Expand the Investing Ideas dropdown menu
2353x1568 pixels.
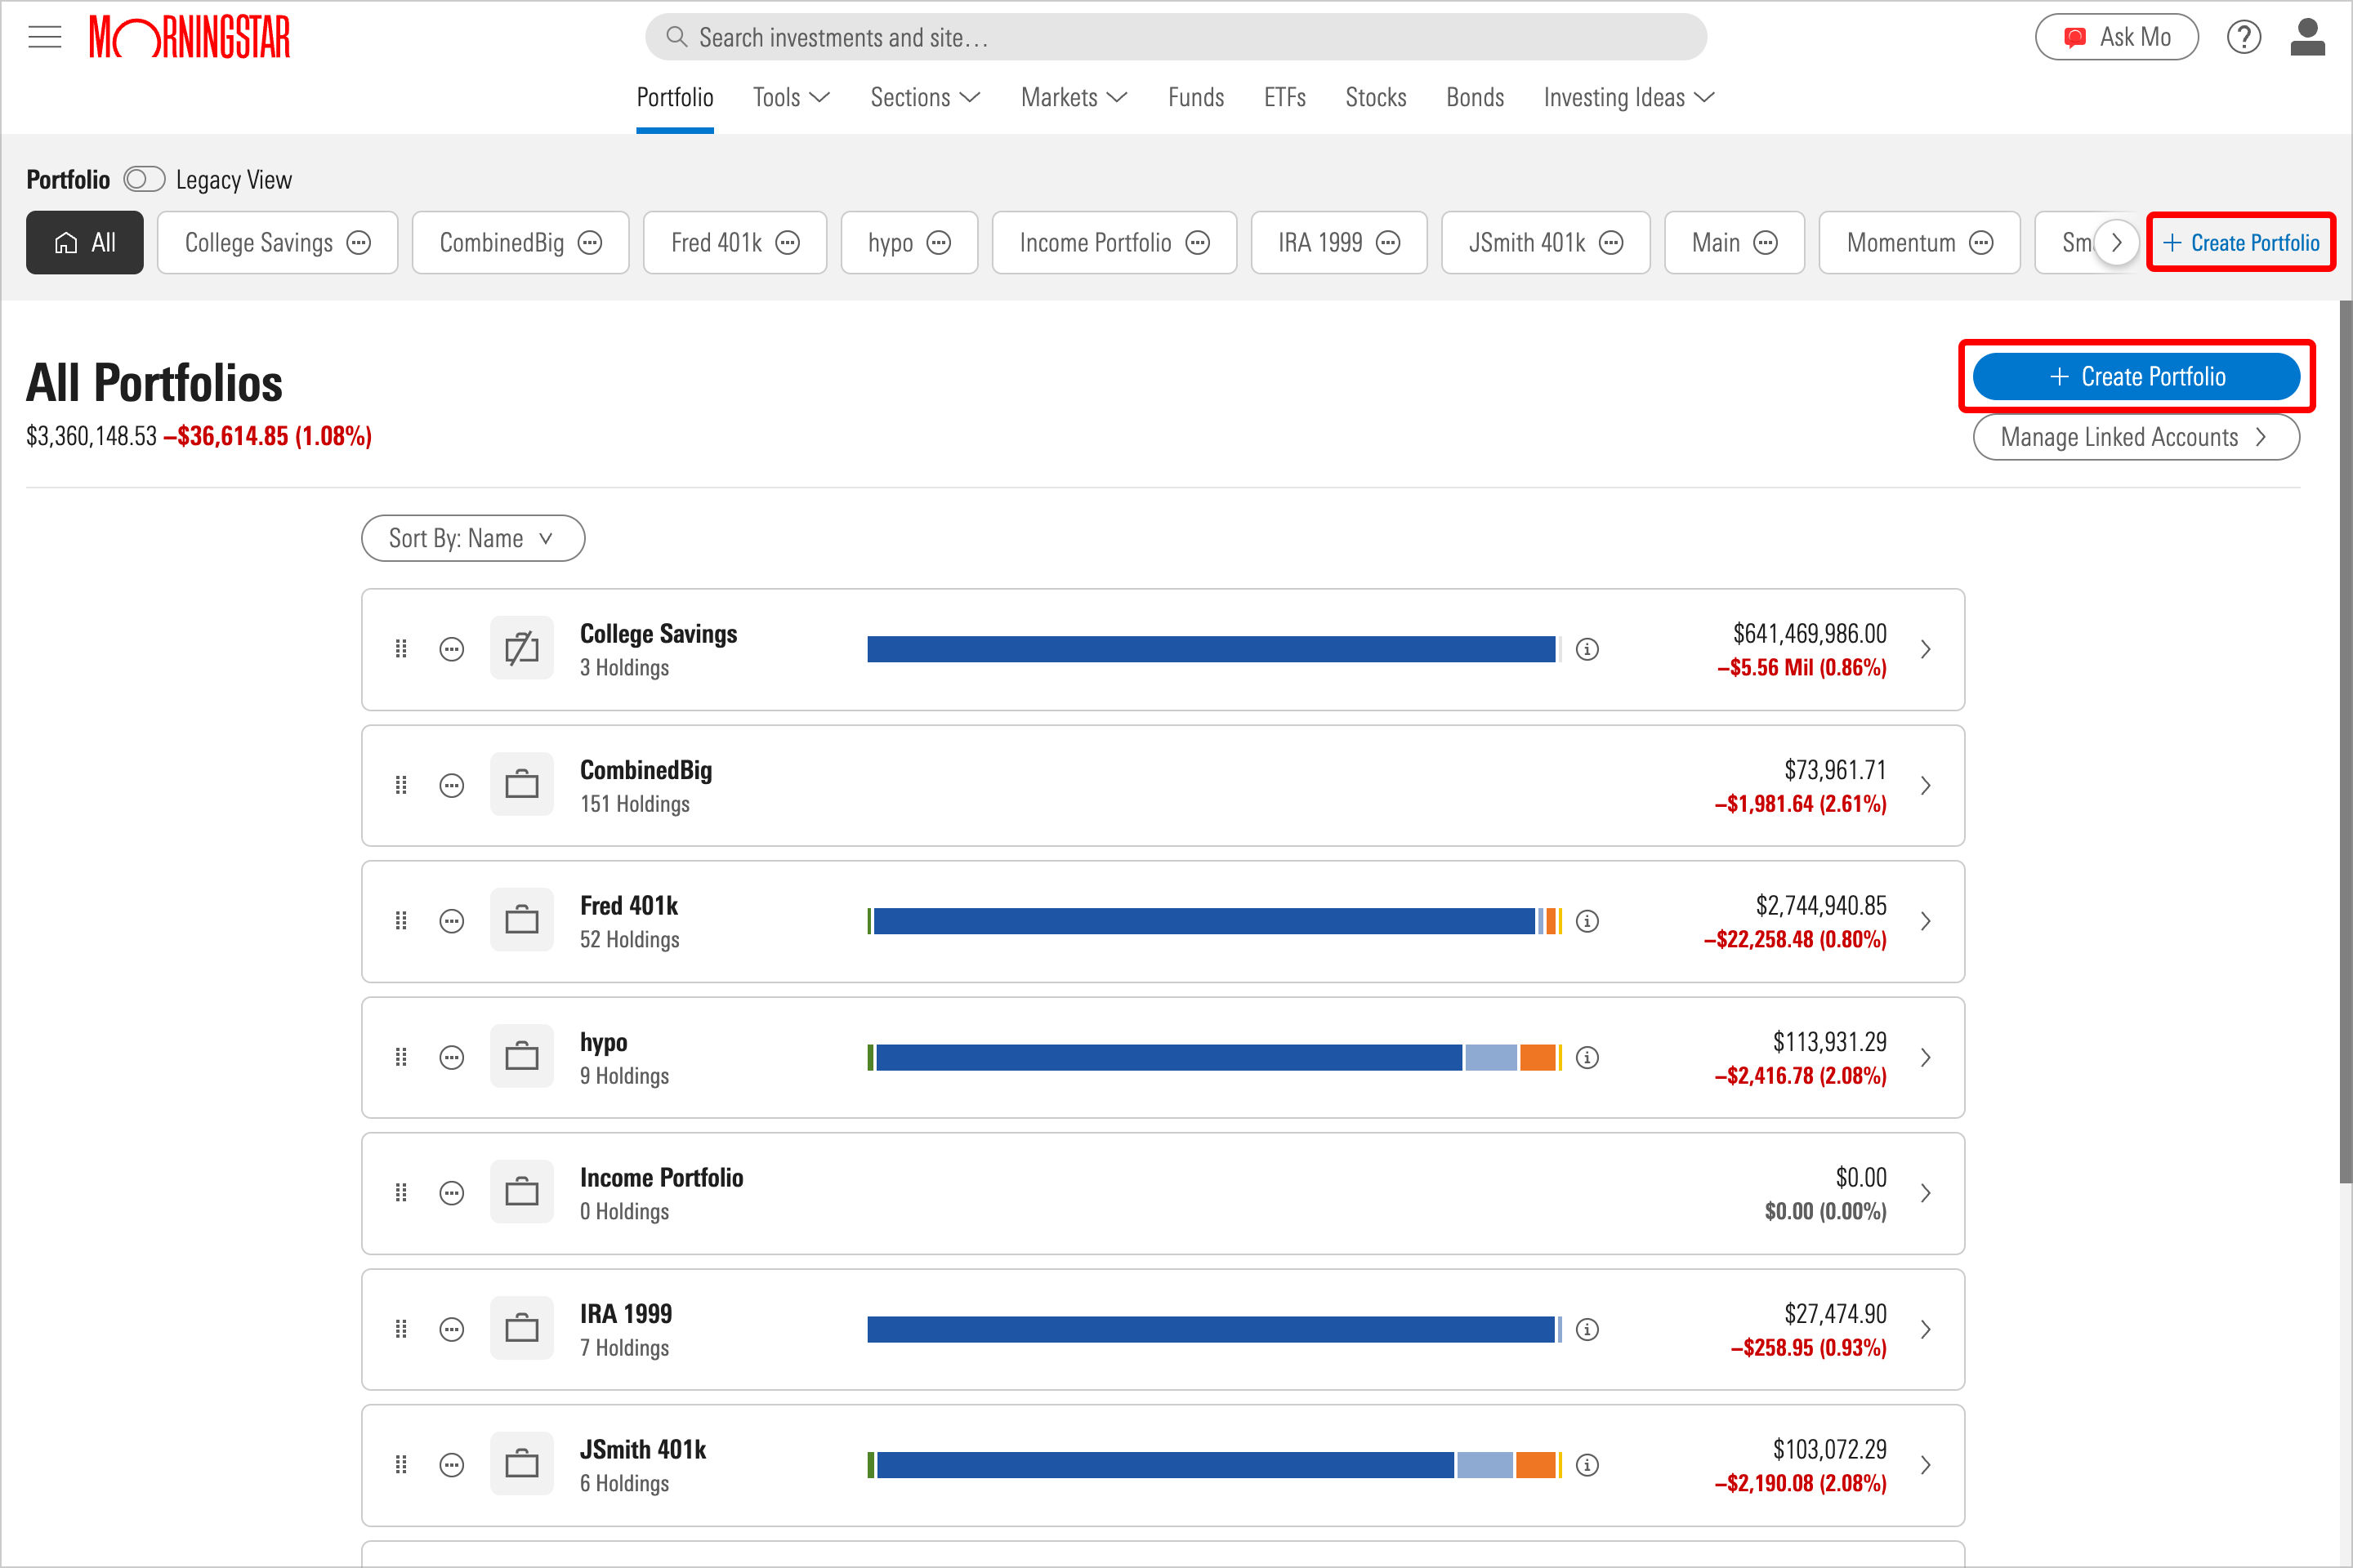(1630, 97)
